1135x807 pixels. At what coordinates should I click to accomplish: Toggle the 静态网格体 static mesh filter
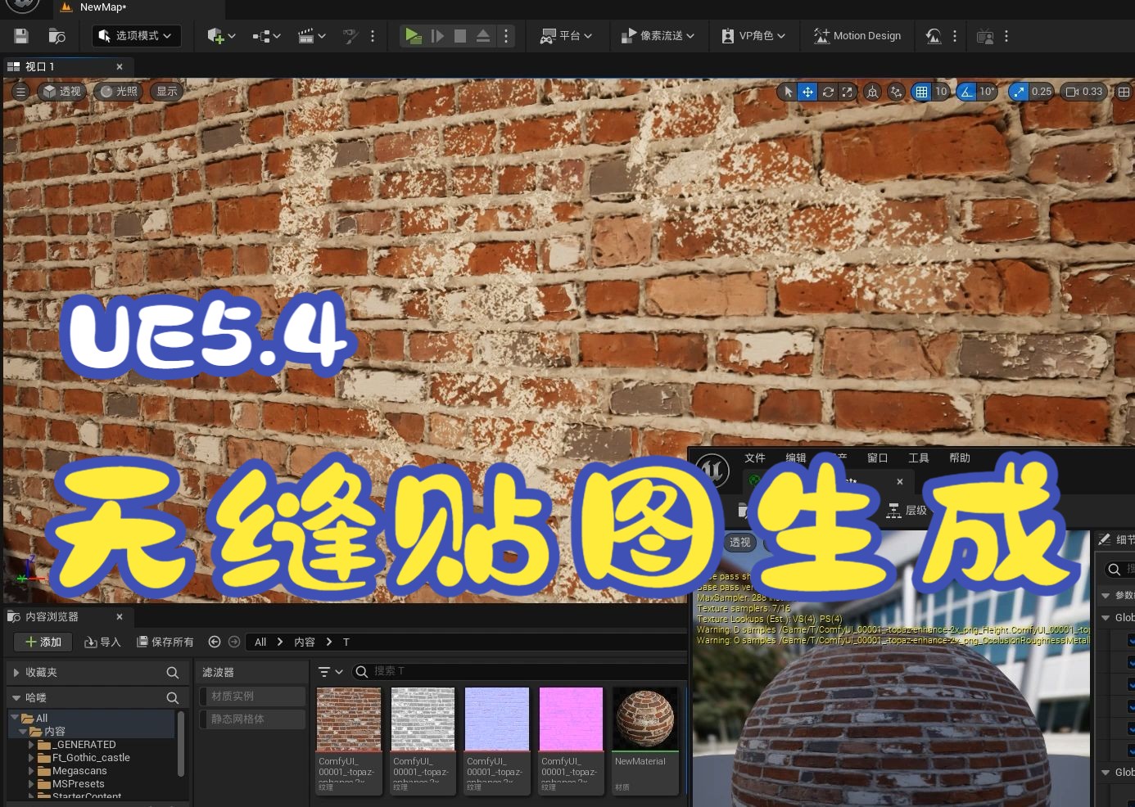pos(253,719)
